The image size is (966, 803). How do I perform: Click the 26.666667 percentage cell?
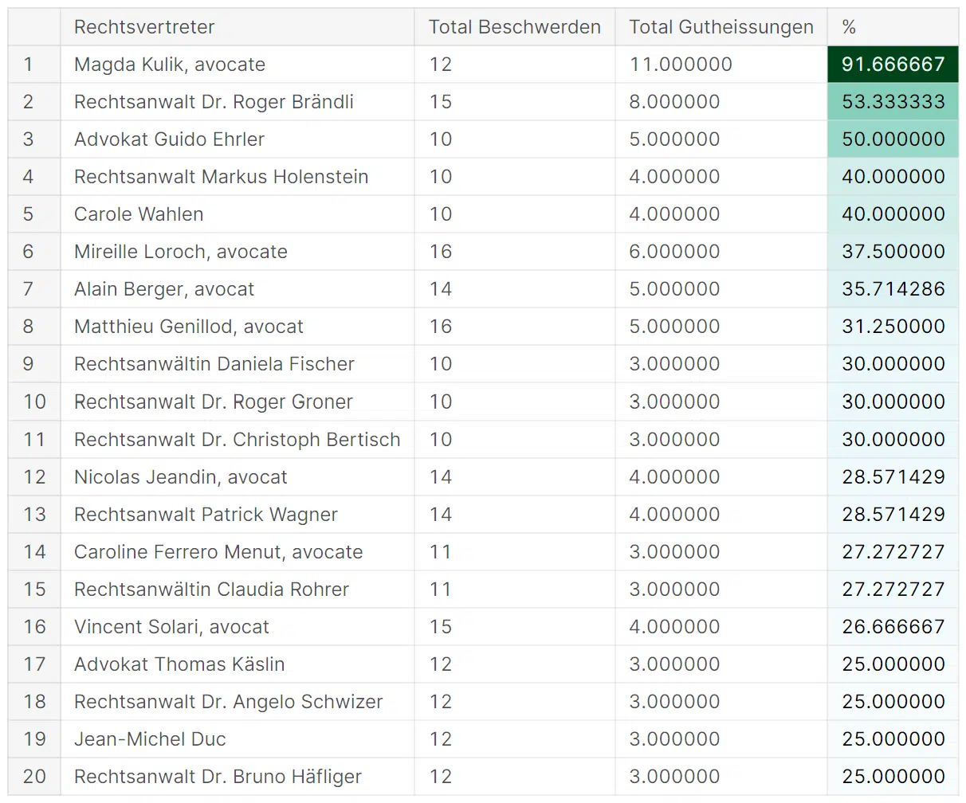893,627
